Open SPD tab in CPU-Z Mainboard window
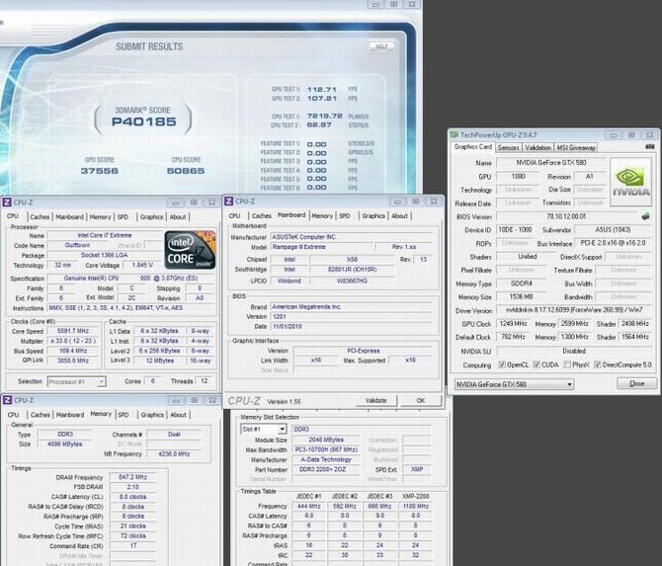Image resolution: width=662 pixels, height=566 pixels. click(345, 215)
